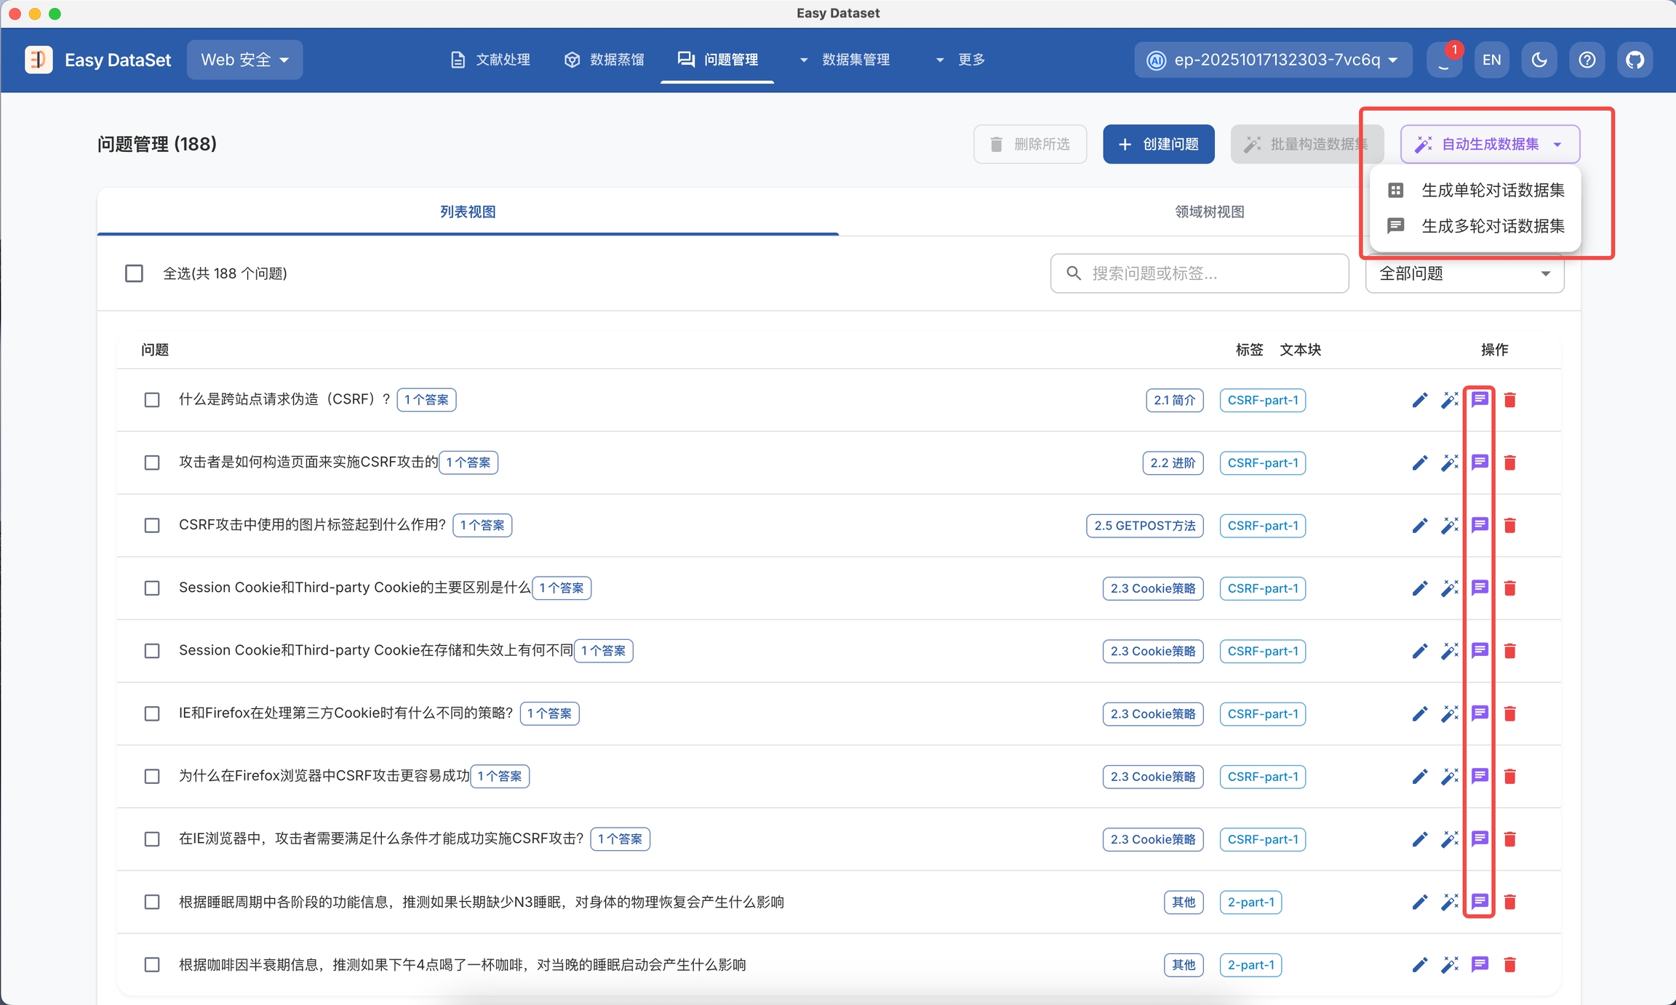The height and width of the screenshot is (1005, 1676).
Task: Open the ep-20251017132303 model selector
Action: (x=1273, y=60)
